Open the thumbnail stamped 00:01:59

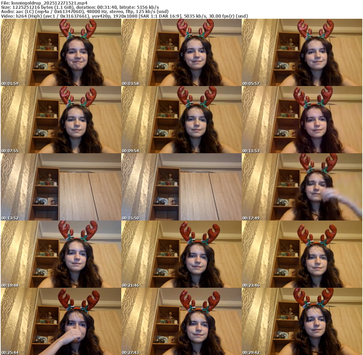click(x=61, y=52)
